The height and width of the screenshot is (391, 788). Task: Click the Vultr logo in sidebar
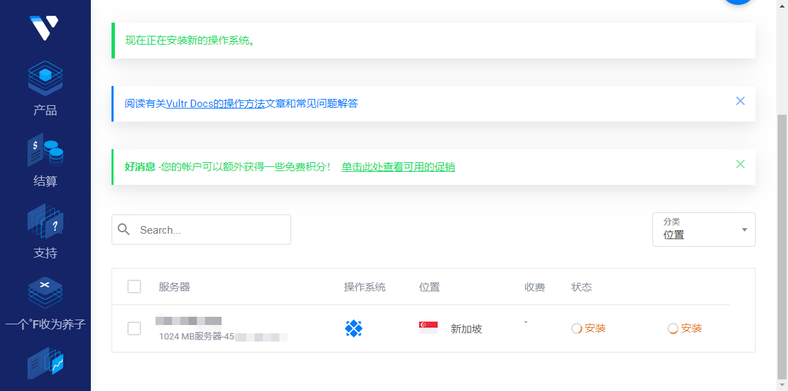[x=44, y=27]
